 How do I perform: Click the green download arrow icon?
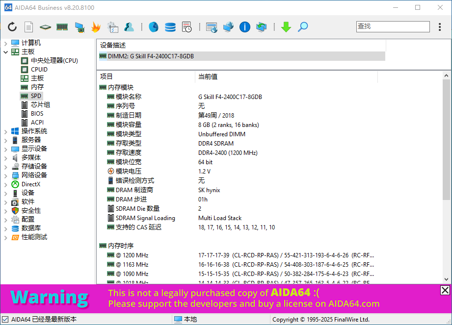pyautogui.click(x=286, y=27)
